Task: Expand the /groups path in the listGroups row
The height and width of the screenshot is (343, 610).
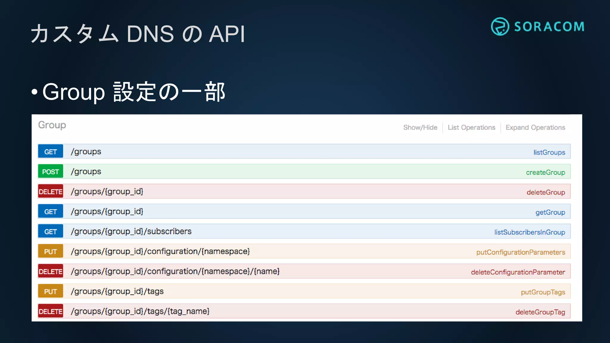Action: click(86, 152)
